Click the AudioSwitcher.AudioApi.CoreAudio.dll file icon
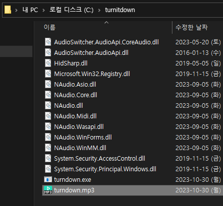 click(48, 42)
